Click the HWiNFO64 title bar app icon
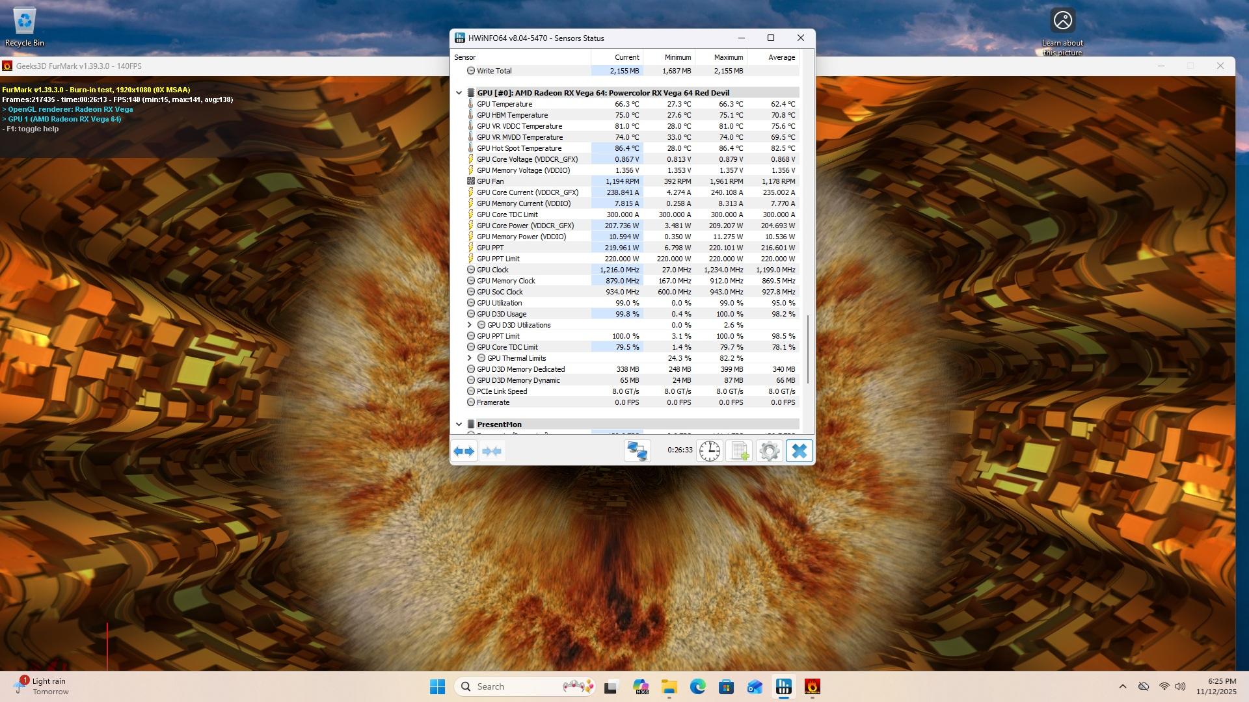 point(460,38)
